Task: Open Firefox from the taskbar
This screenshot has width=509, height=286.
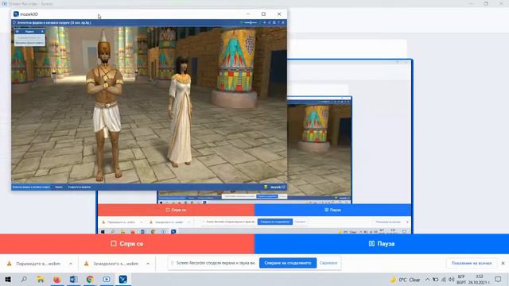Action: coord(56,279)
